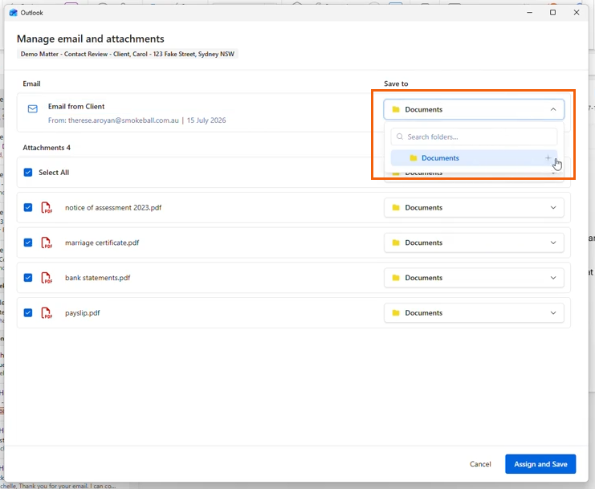The width and height of the screenshot is (595, 489).
Task: Click the Attachments 4 heading
Action: (47, 148)
